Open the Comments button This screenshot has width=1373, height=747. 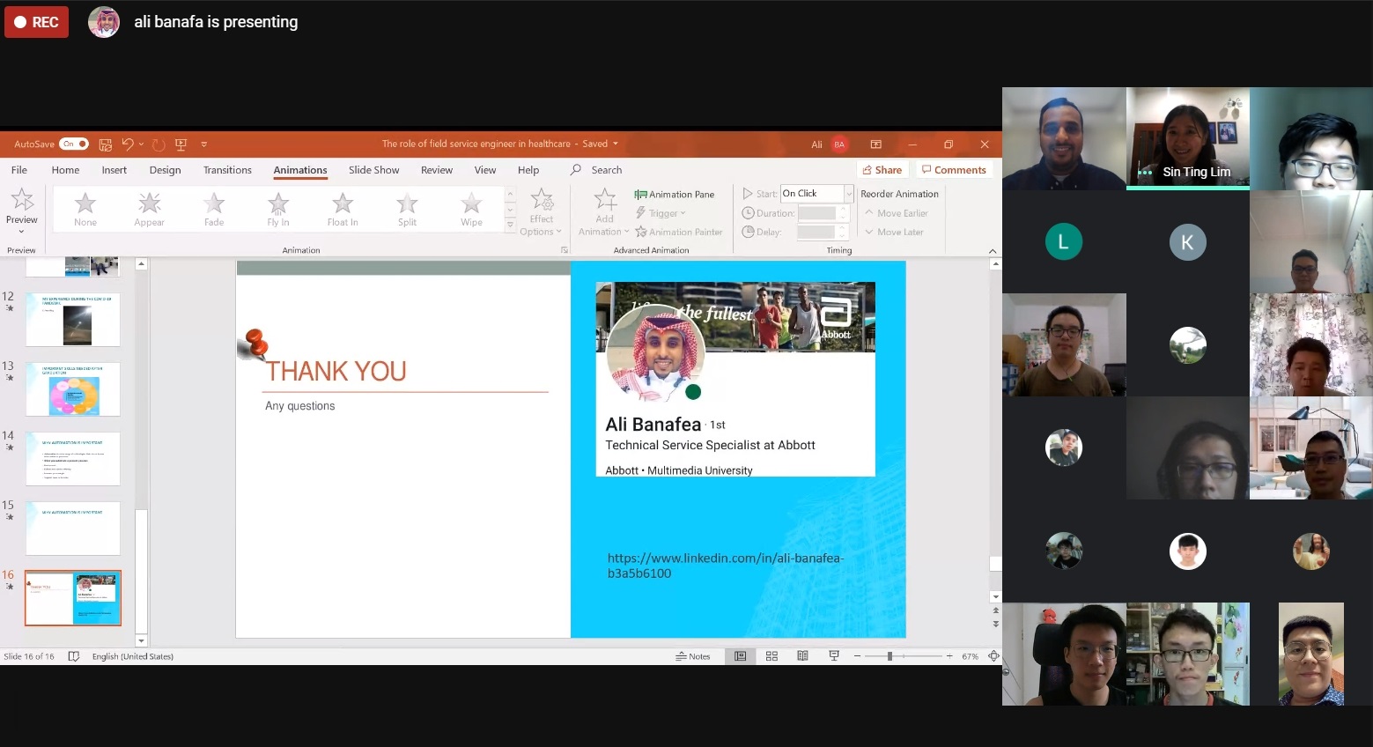(x=954, y=170)
